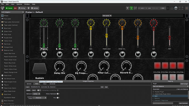189x106 pixels.
Task: Open the Options menu
Action: (x=19, y=4)
